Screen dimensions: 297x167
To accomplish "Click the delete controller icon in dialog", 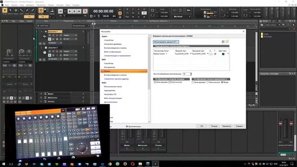I will (x=223, y=42).
